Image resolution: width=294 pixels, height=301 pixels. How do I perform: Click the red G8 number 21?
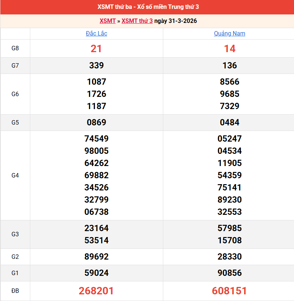point(96,48)
